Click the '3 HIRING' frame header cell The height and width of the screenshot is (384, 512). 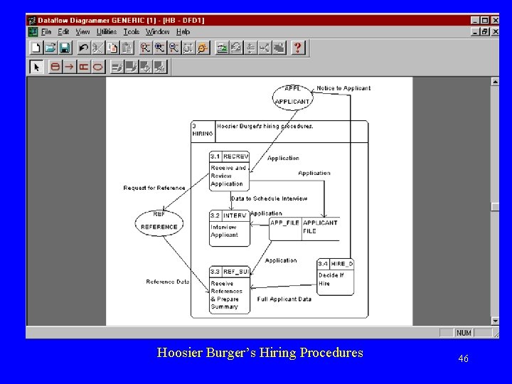pyautogui.click(x=203, y=131)
